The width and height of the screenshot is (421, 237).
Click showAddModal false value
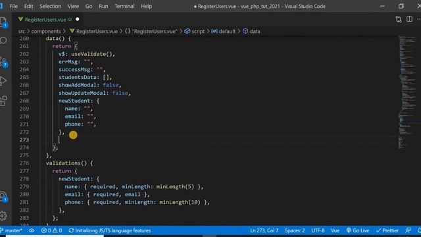tap(111, 85)
